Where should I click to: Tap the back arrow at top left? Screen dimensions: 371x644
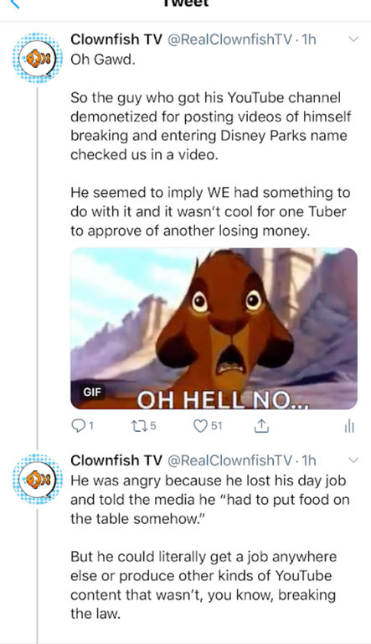click(14, 4)
